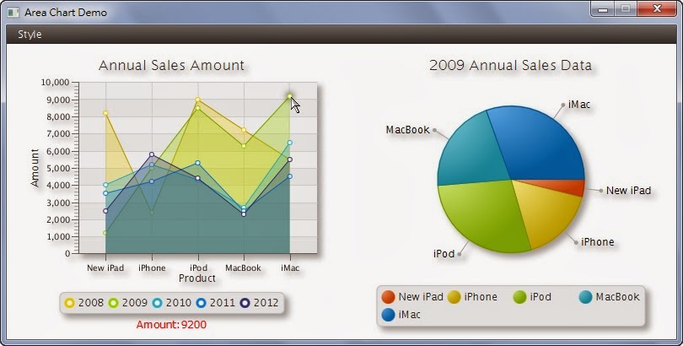Click the yellow 2008 legend ring symbol

tap(69, 303)
